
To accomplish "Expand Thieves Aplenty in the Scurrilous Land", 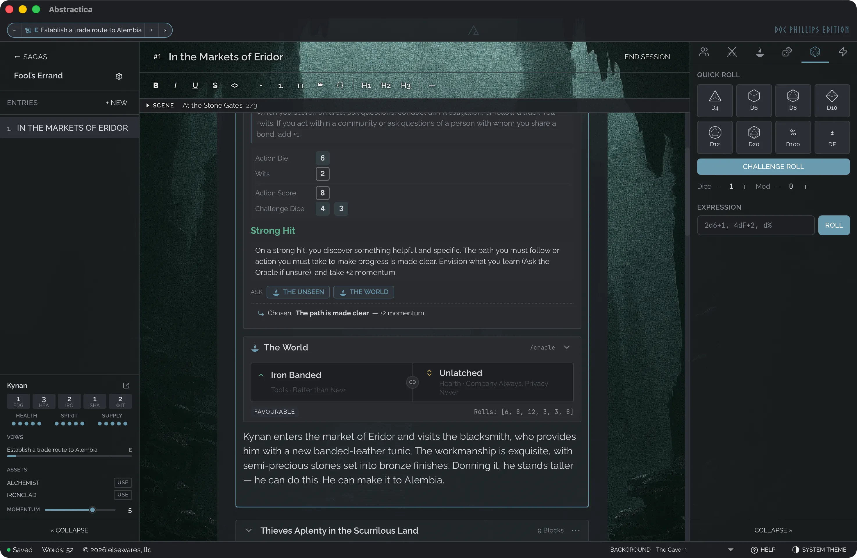I will click(x=249, y=530).
